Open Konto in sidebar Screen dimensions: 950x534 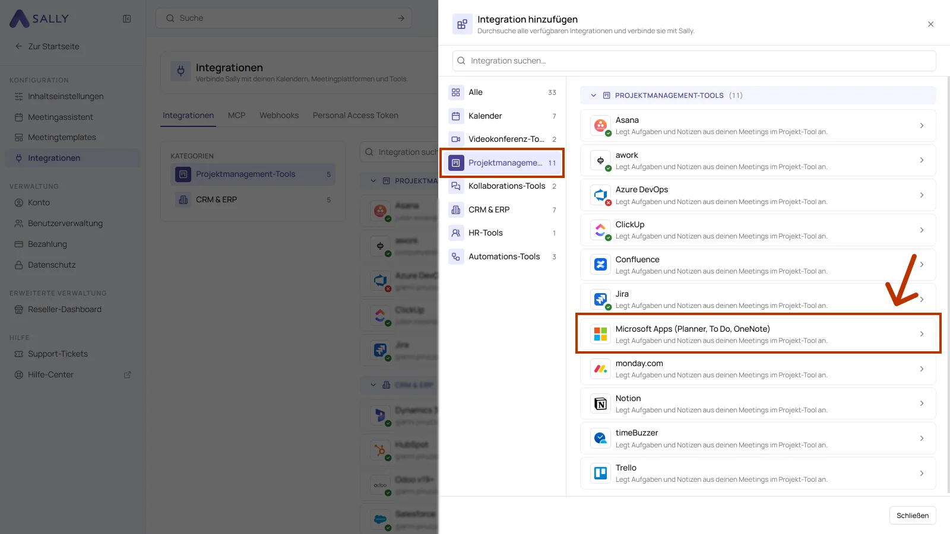[x=72, y=202]
